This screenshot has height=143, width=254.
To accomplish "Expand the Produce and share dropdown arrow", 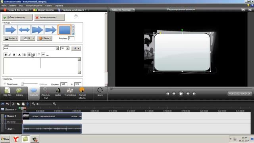I will click(86, 10).
